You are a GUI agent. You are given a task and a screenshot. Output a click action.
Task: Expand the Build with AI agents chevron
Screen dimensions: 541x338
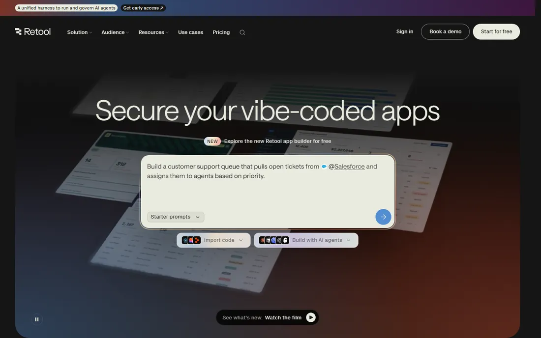(x=349, y=240)
